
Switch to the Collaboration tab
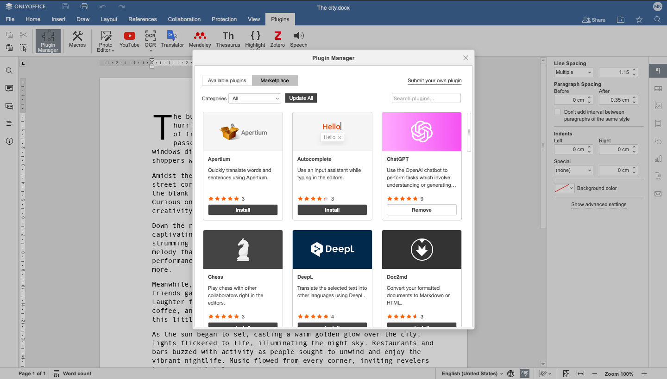[184, 19]
